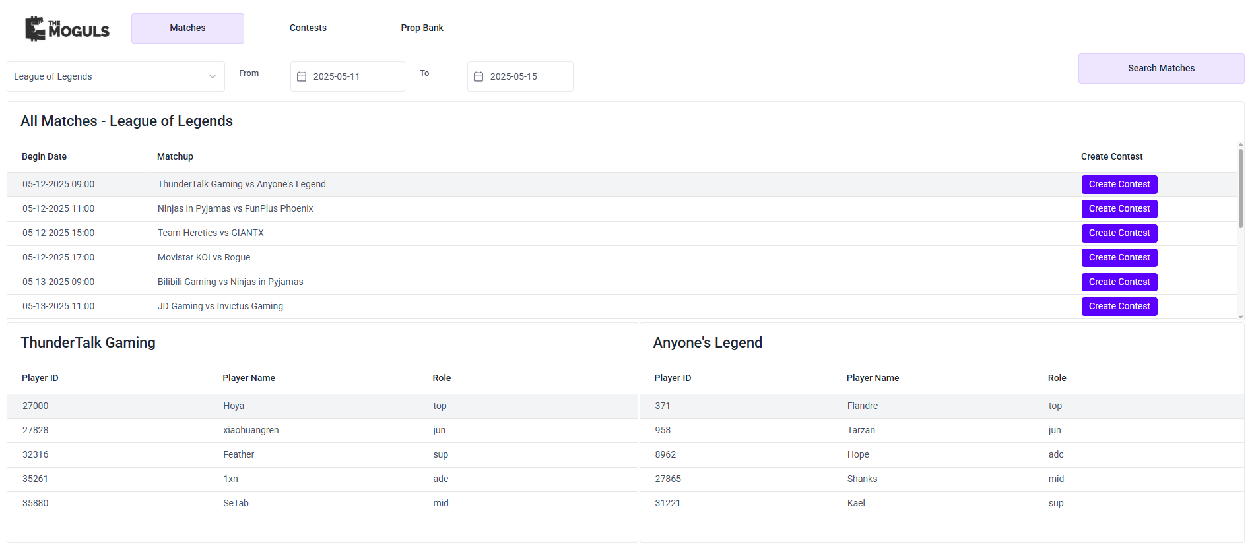This screenshot has height=544, width=1254.
Task: Select player Kael row
Action: [942, 504]
